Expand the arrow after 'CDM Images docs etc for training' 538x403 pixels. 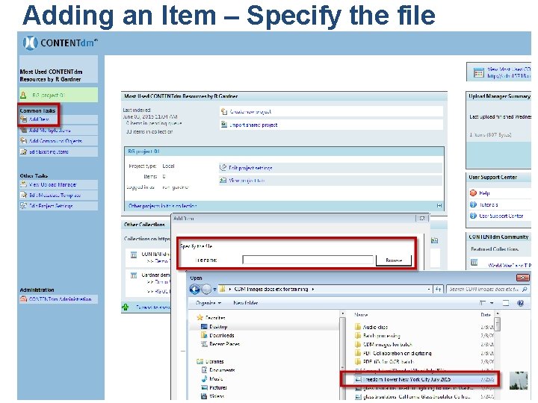point(313,290)
